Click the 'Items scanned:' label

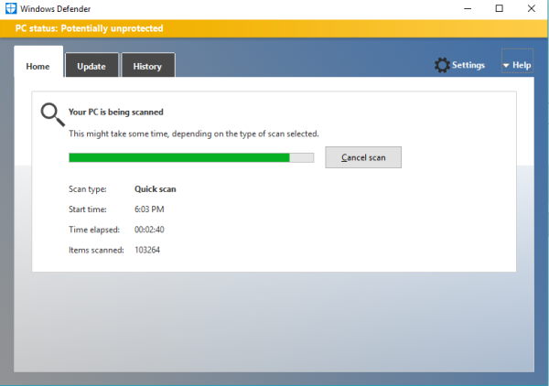coord(96,250)
